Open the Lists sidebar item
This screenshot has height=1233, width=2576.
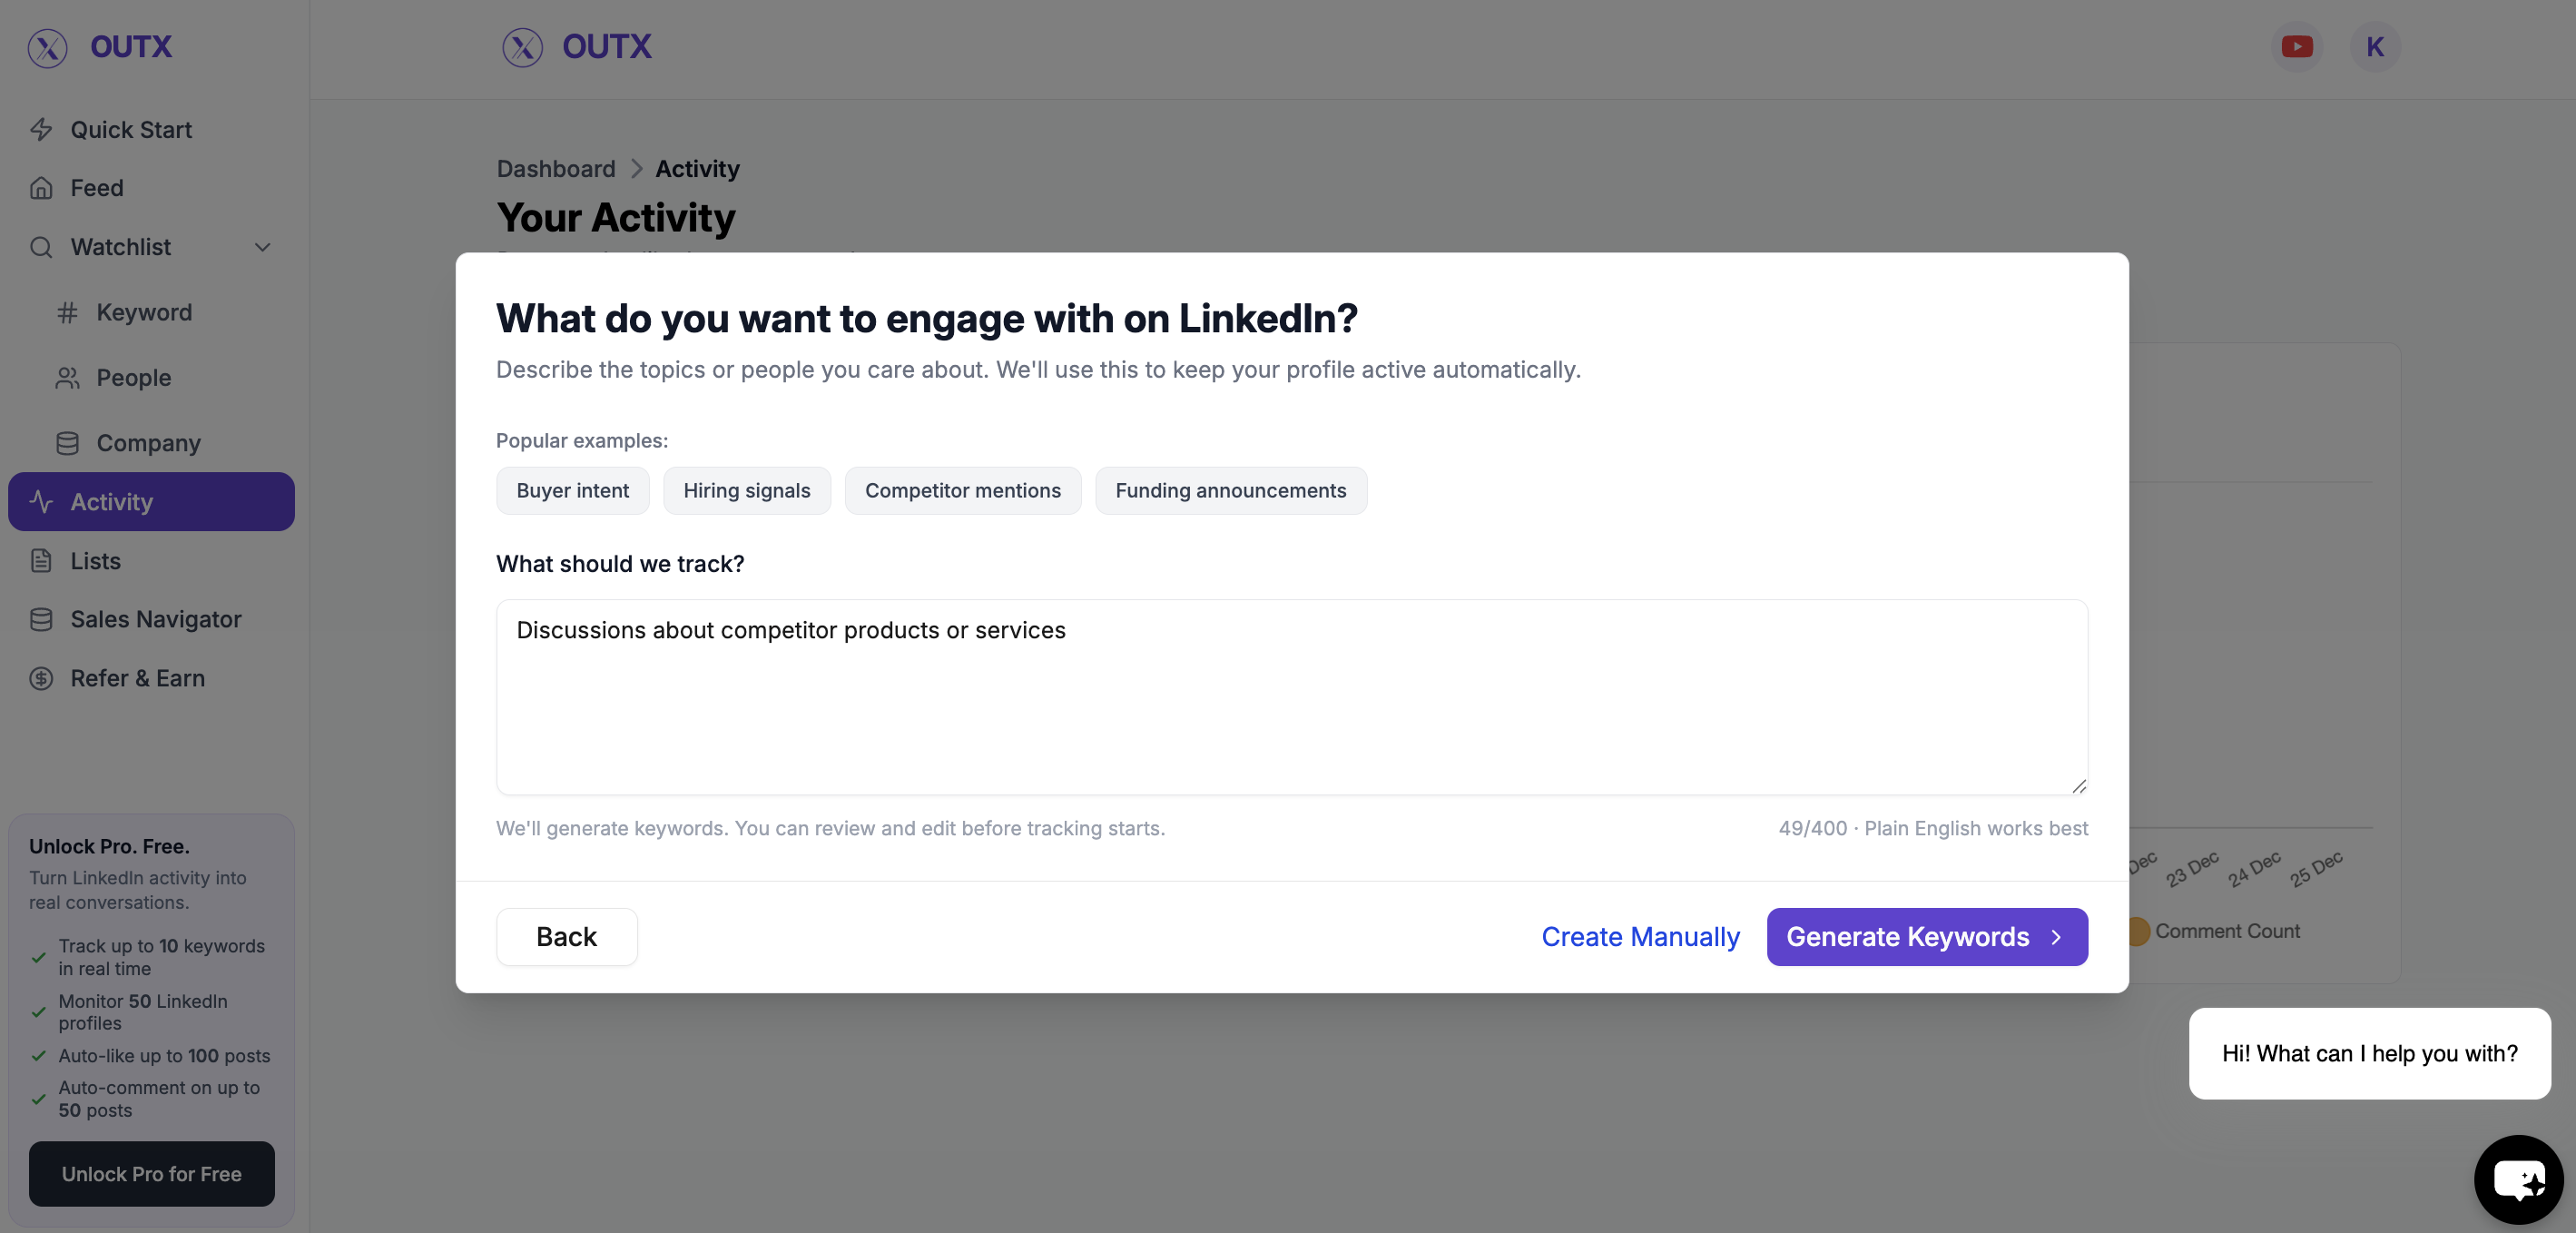coord(95,561)
